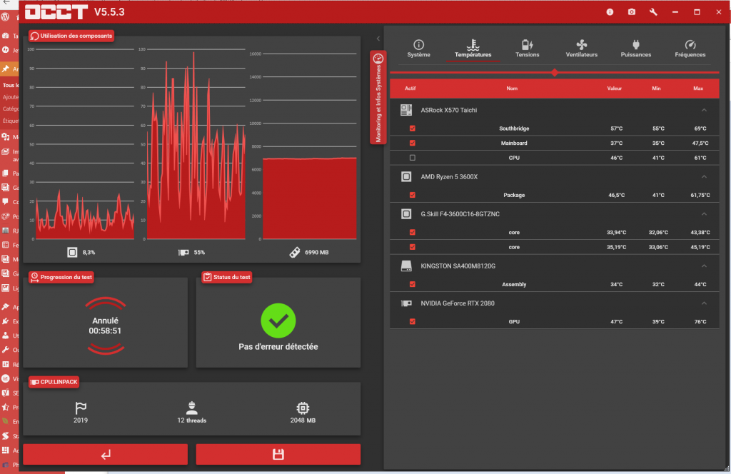Click the Pas d'erreur détectée text
The width and height of the screenshot is (731, 474).
click(278, 347)
